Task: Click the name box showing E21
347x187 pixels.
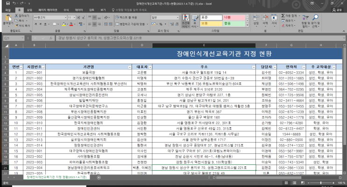Action: point(14,38)
